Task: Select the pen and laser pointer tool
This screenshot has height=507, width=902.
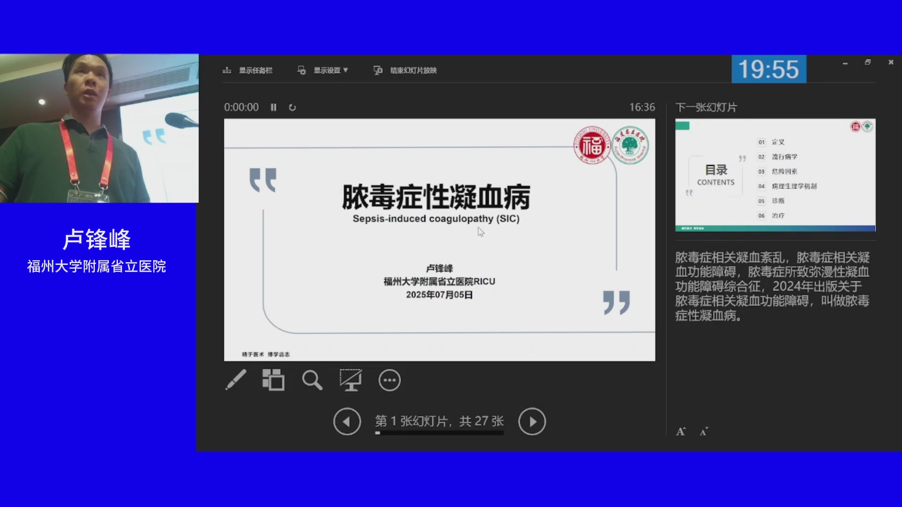Action: pos(236,380)
